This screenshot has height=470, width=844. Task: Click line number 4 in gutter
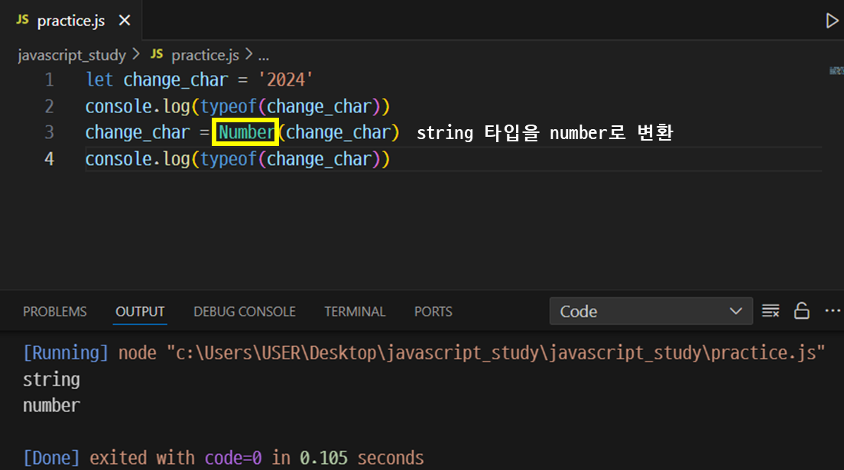[50, 159]
